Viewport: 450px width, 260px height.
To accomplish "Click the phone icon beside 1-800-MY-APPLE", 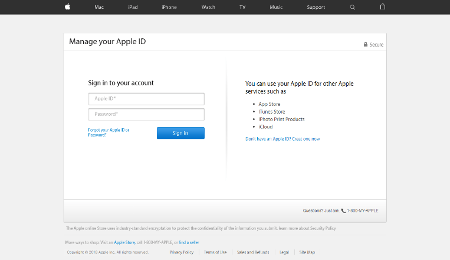I will point(343,211).
